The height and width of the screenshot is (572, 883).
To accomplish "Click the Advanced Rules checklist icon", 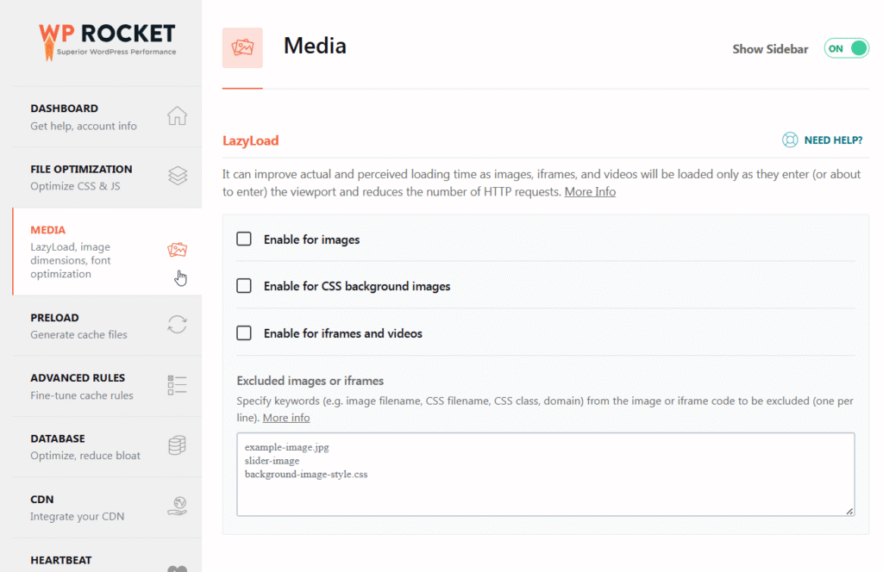I will (x=177, y=385).
